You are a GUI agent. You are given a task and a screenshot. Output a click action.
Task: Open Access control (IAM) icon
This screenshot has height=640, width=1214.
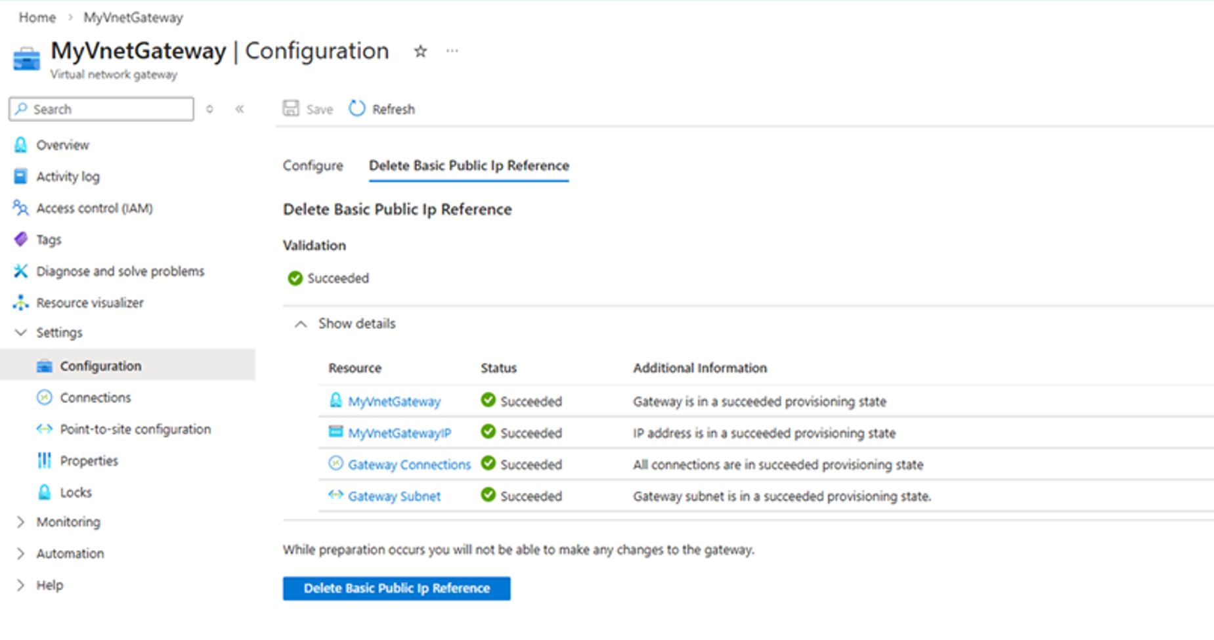[20, 208]
